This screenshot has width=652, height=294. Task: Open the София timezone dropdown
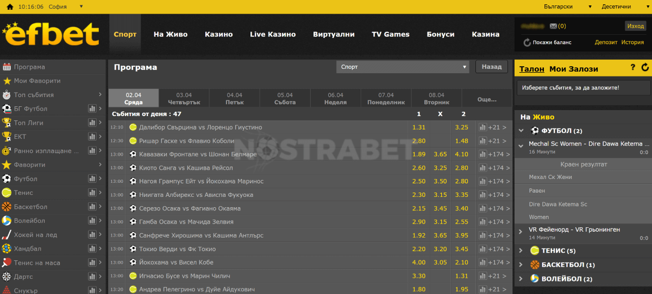click(x=65, y=7)
